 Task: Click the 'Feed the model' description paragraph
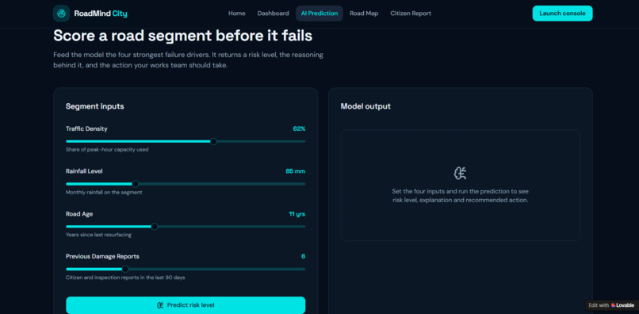point(188,60)
